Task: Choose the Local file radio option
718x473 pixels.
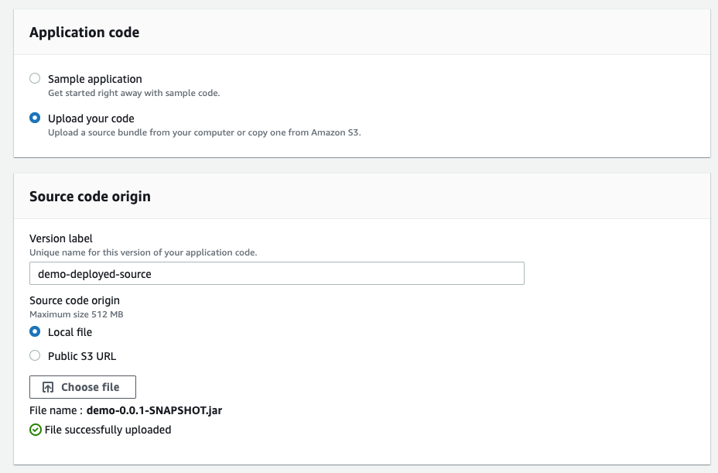Action: coord(35,332)
